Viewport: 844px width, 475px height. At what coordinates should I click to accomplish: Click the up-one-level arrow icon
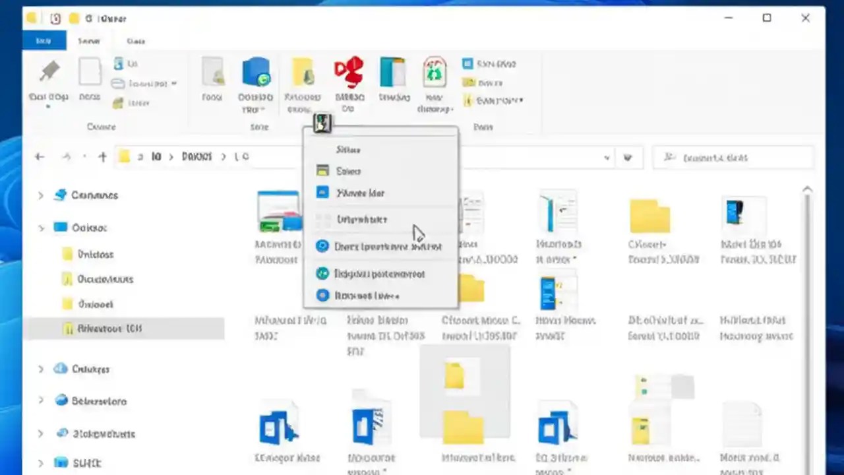point(102,156)
